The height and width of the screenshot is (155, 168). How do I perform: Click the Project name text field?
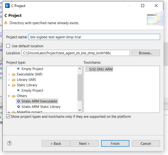point(94,37)
